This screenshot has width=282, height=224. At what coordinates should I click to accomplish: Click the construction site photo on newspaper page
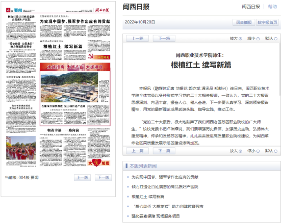click(x=69, y=87)
